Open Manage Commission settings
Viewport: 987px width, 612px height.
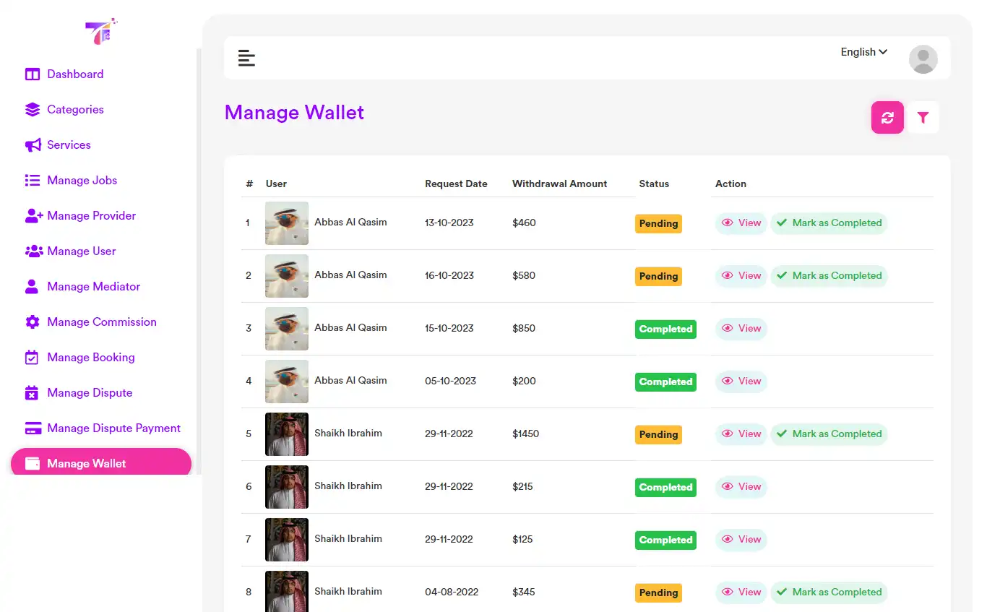pos(102,322)
